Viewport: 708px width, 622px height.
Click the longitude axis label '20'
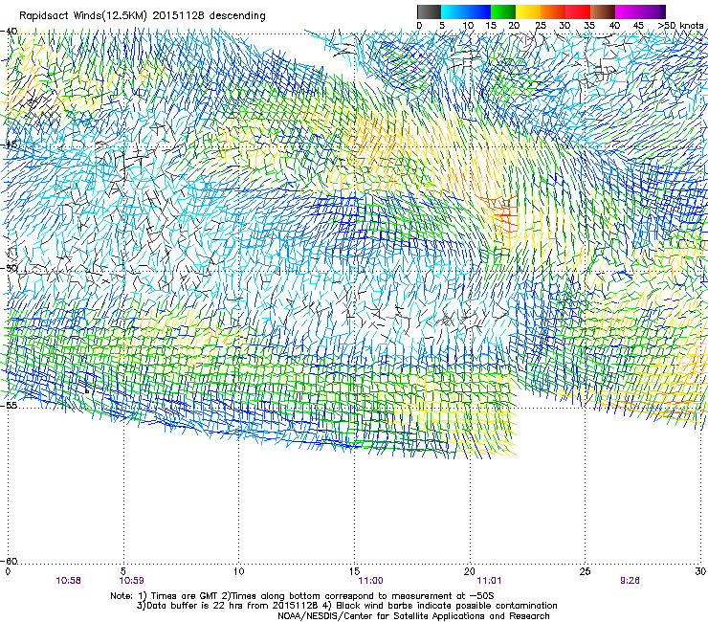[x=470, y=571]
